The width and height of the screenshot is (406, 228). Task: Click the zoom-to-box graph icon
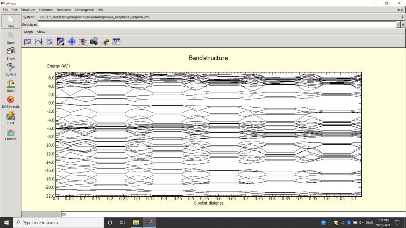point(27,42)
